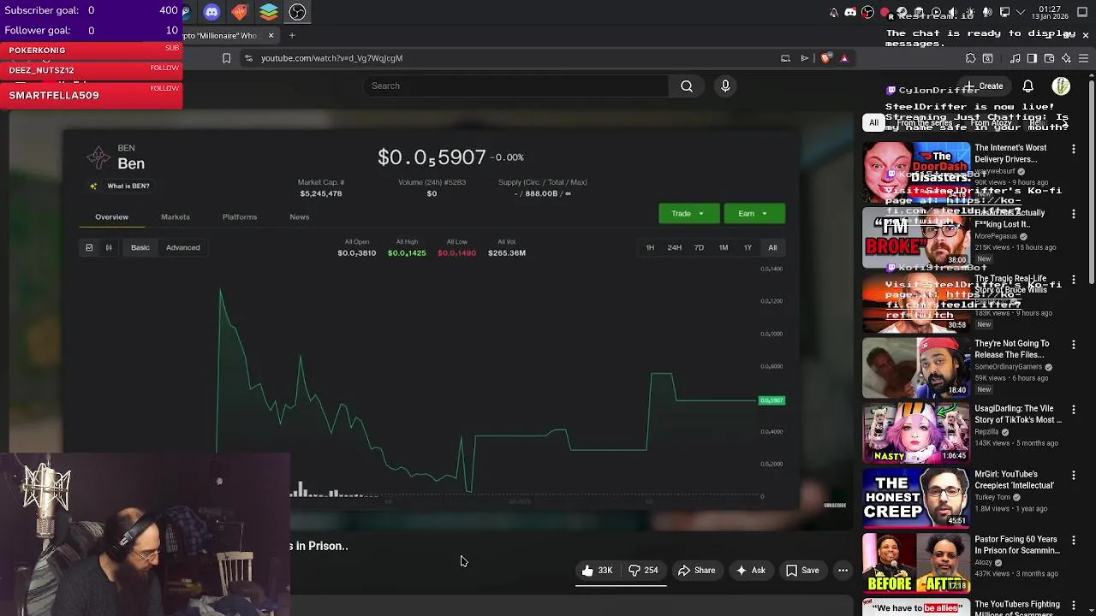Viewport: 1096px width, 616px height.
Task: Open options menu for Lost It video
Action: pyautogui.click(x=1073, y=214)
